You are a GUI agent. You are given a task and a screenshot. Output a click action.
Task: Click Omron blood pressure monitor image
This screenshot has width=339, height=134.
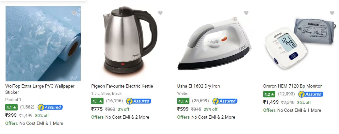(x=300, y=44)
